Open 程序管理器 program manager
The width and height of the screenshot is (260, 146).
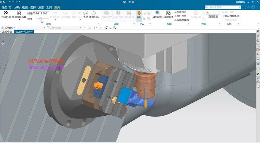[182, 20]
